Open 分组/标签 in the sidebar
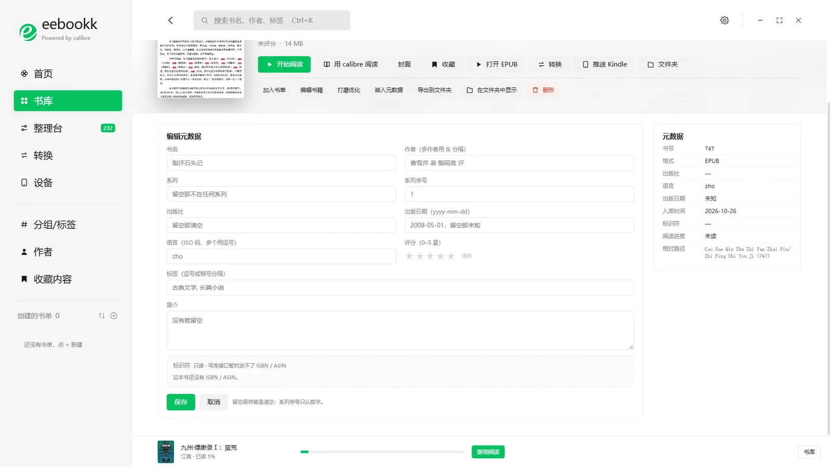 (x=68, y=225)
